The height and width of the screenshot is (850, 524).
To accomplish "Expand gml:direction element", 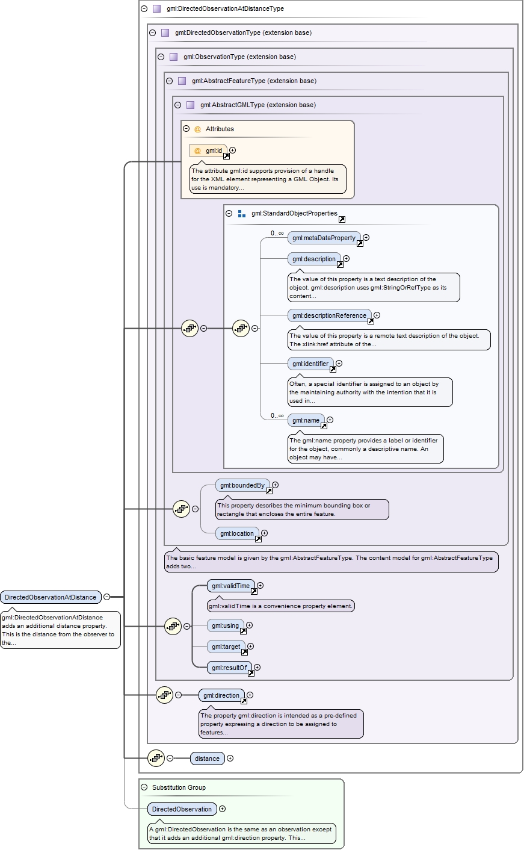I will pyautogui.click(x=250, y=695).
